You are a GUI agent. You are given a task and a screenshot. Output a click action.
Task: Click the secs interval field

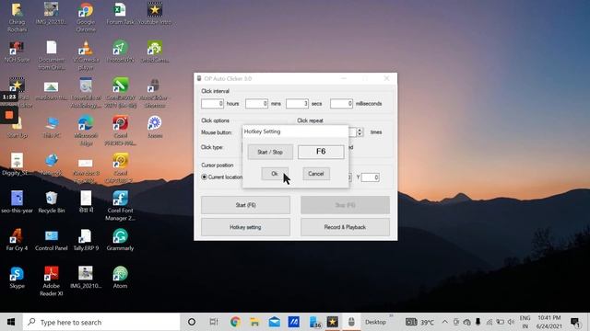pos(297,103)
